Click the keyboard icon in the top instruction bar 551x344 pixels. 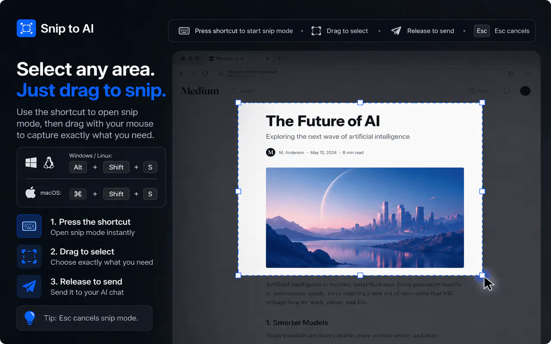[184, 31]
